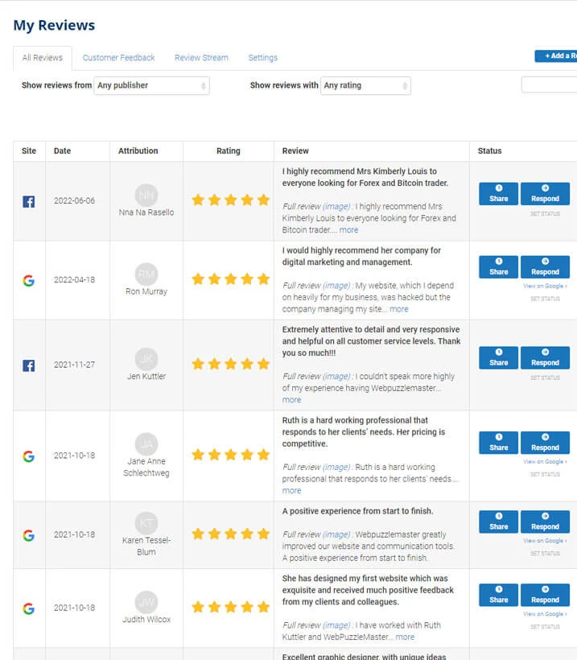The image size is (577, 660).
Task: Open the '(image)' link in Karen Tessel-Blum's review
Action: point(336,534)
